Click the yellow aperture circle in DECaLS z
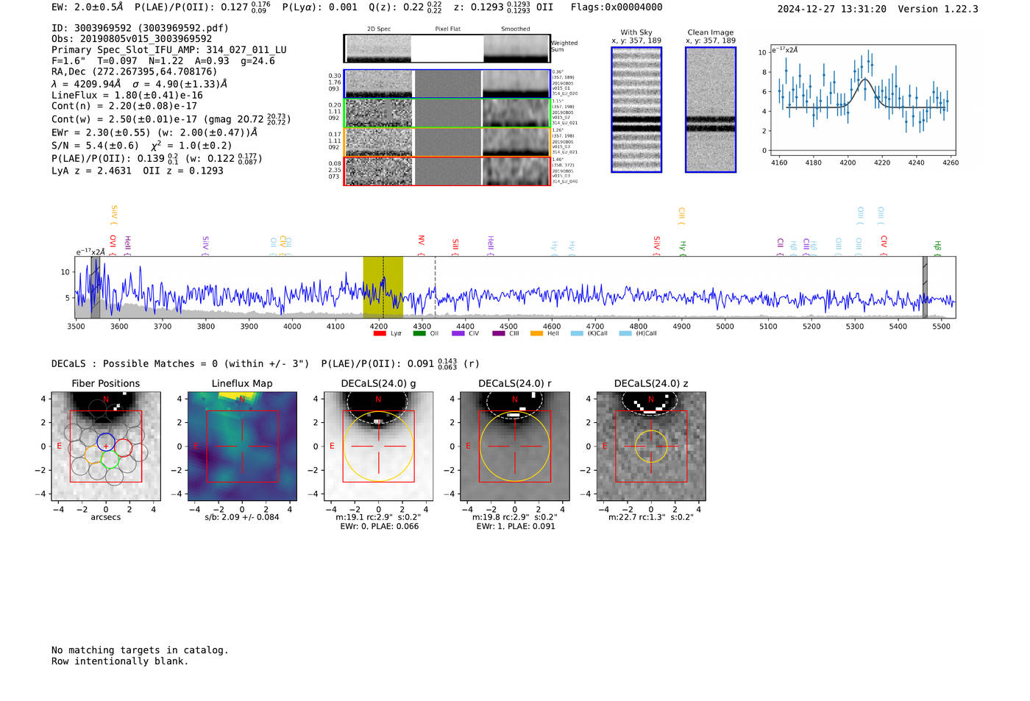Screen dimensions: 1030x701 pos(650,446)
